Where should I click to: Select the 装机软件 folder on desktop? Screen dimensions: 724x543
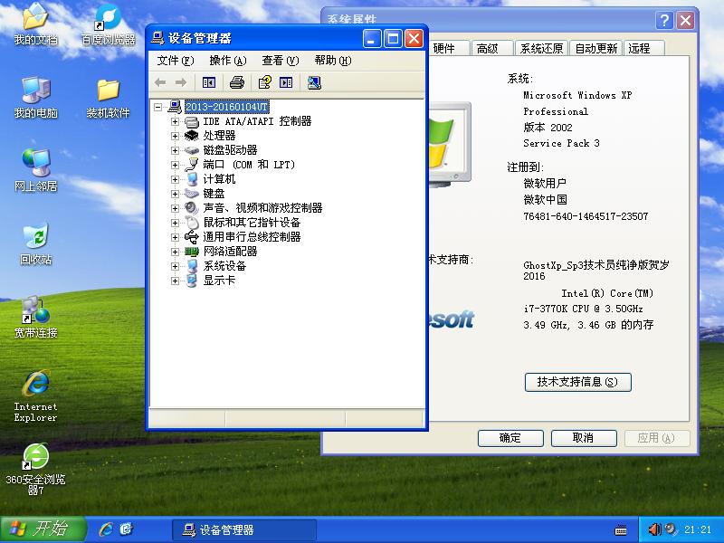point(108,98)
